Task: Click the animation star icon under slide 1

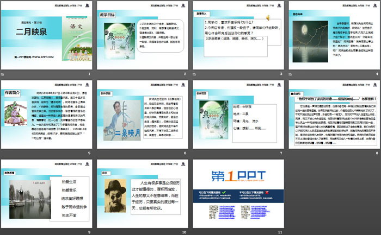Action: 3,74
